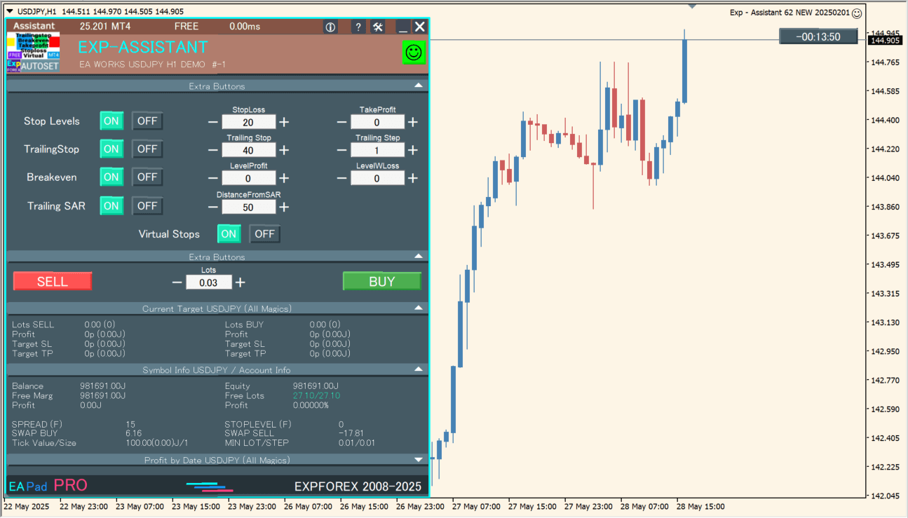Click the Trailing Step input field
This screenshot has height=518, width=908.
(377, 150)
